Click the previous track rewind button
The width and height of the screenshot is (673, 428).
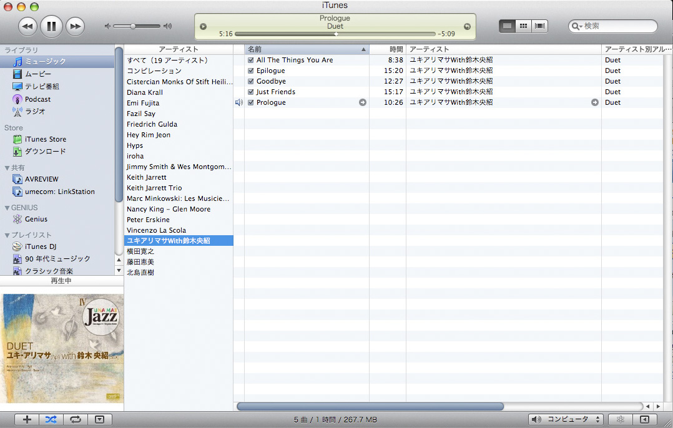pos(27,27)
